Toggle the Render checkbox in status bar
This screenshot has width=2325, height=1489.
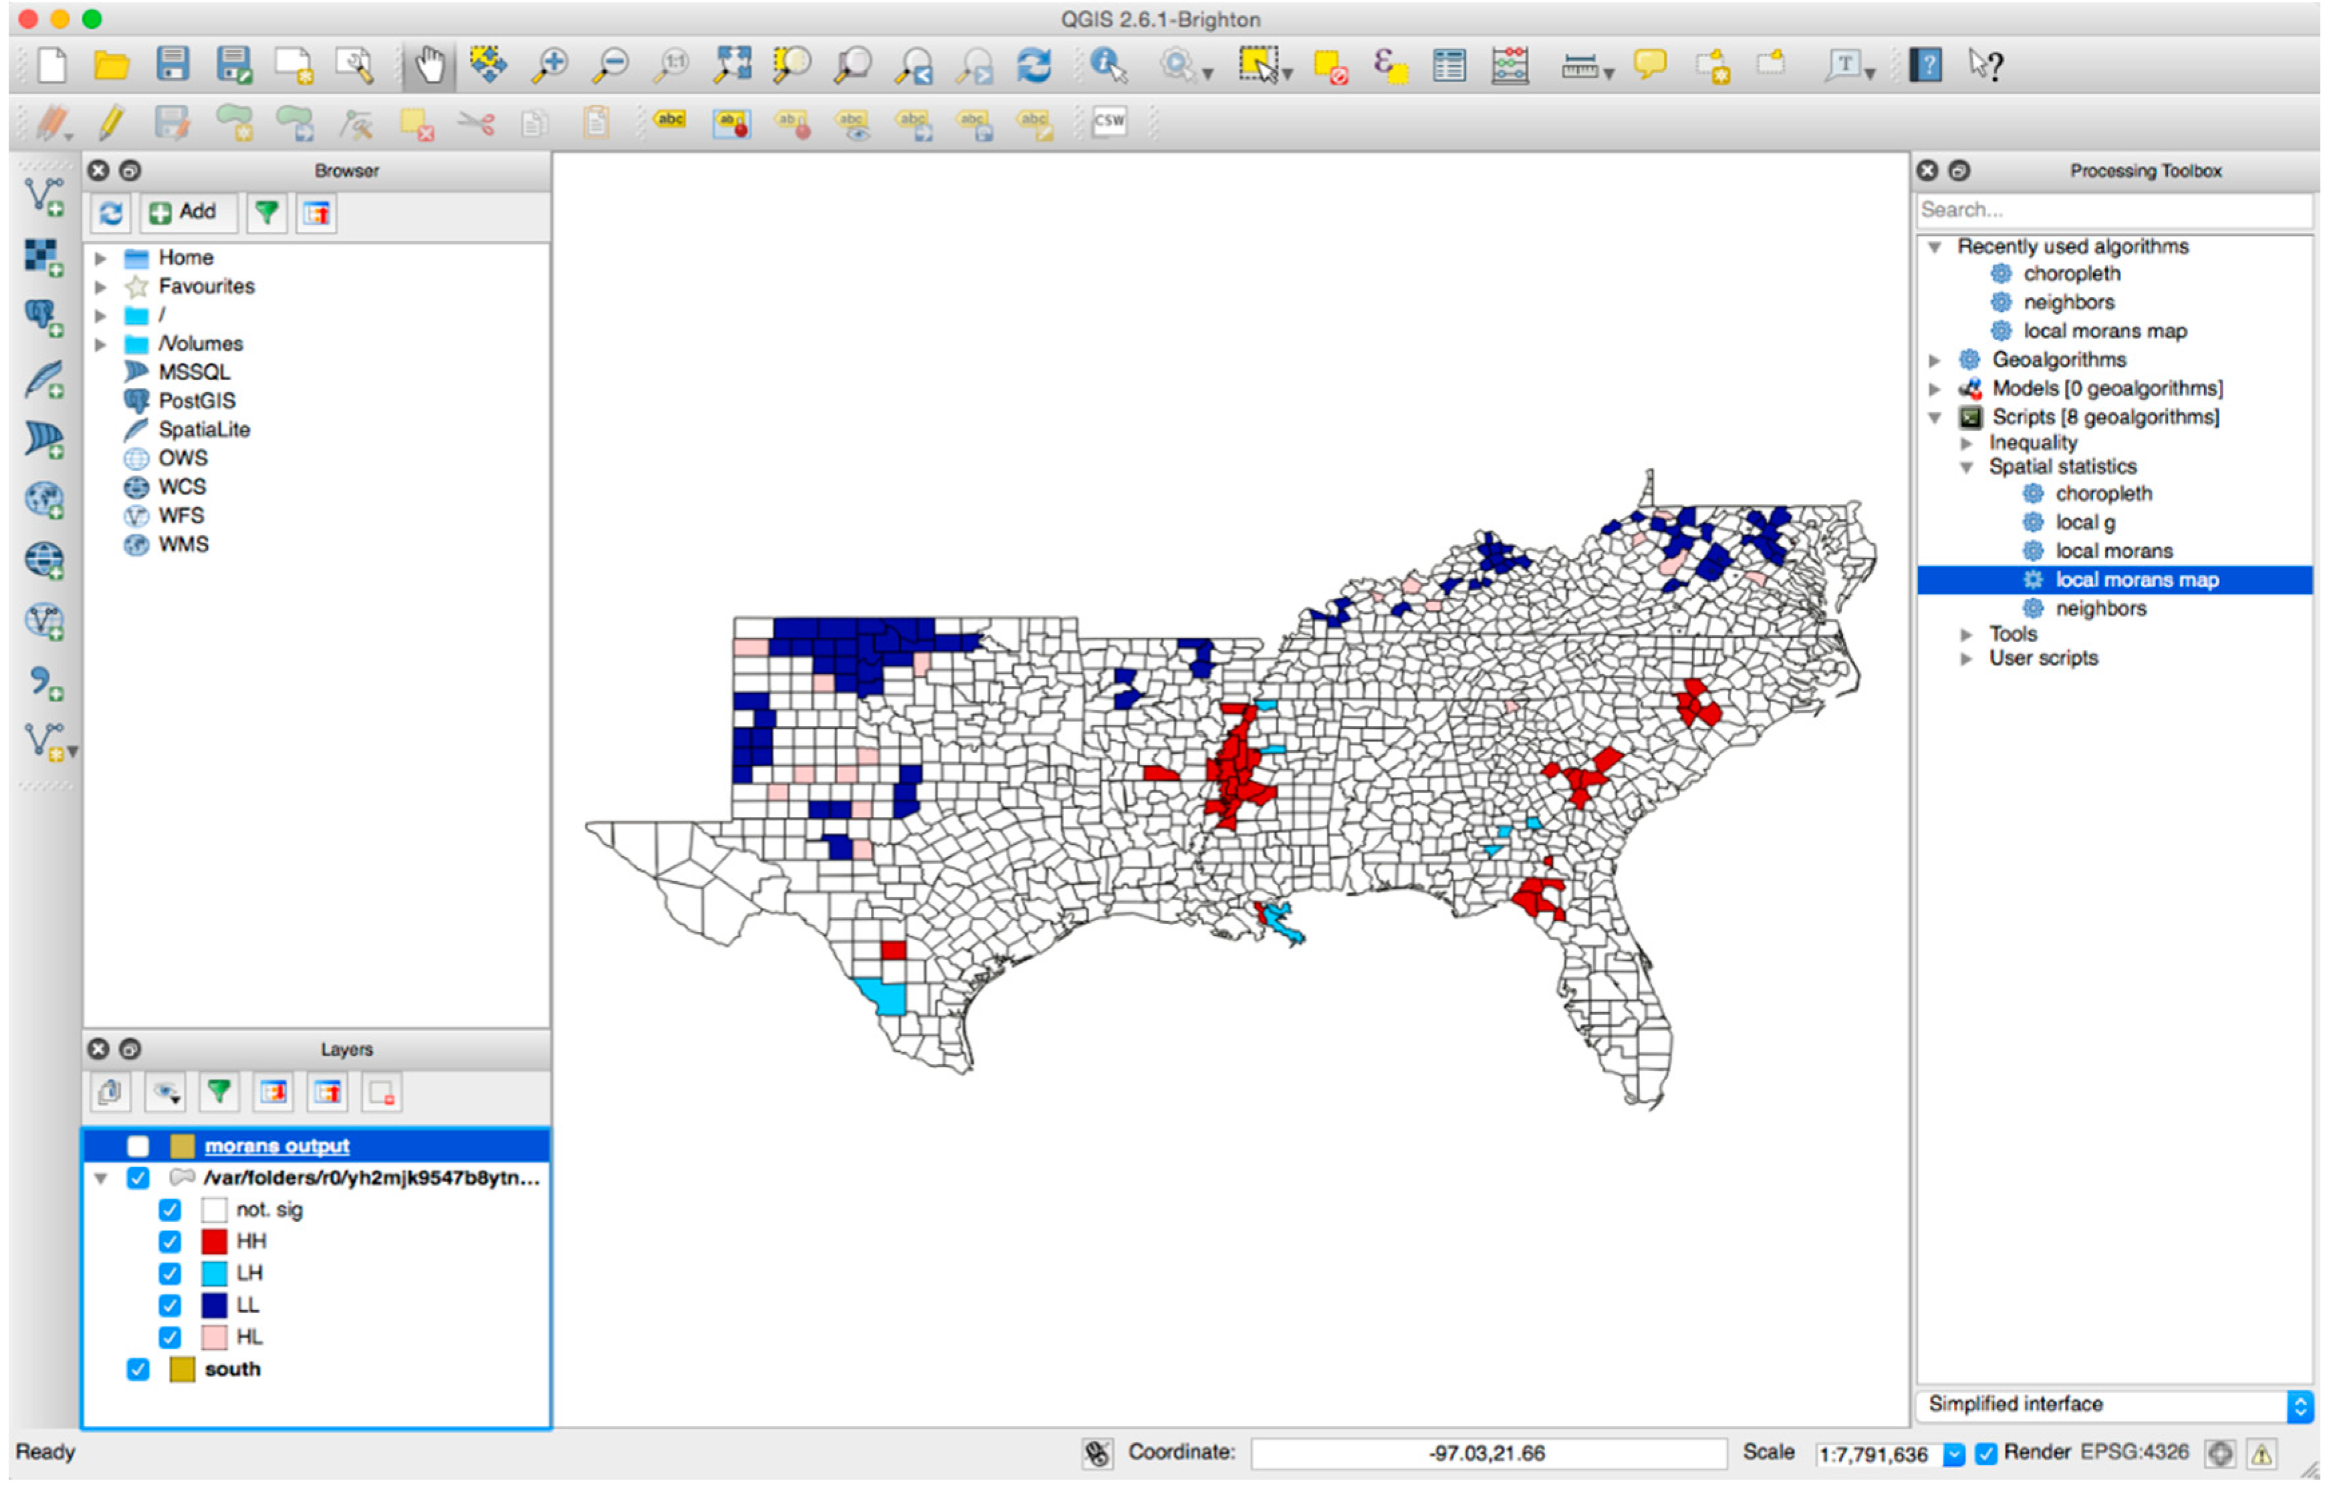click(x=1986, y=1453)
